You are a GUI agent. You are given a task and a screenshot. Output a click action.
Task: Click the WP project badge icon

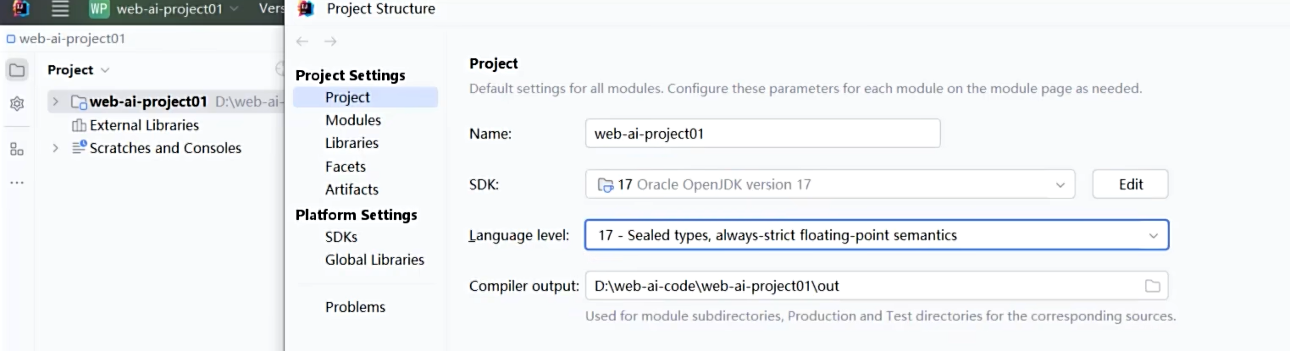click(99, 9)
